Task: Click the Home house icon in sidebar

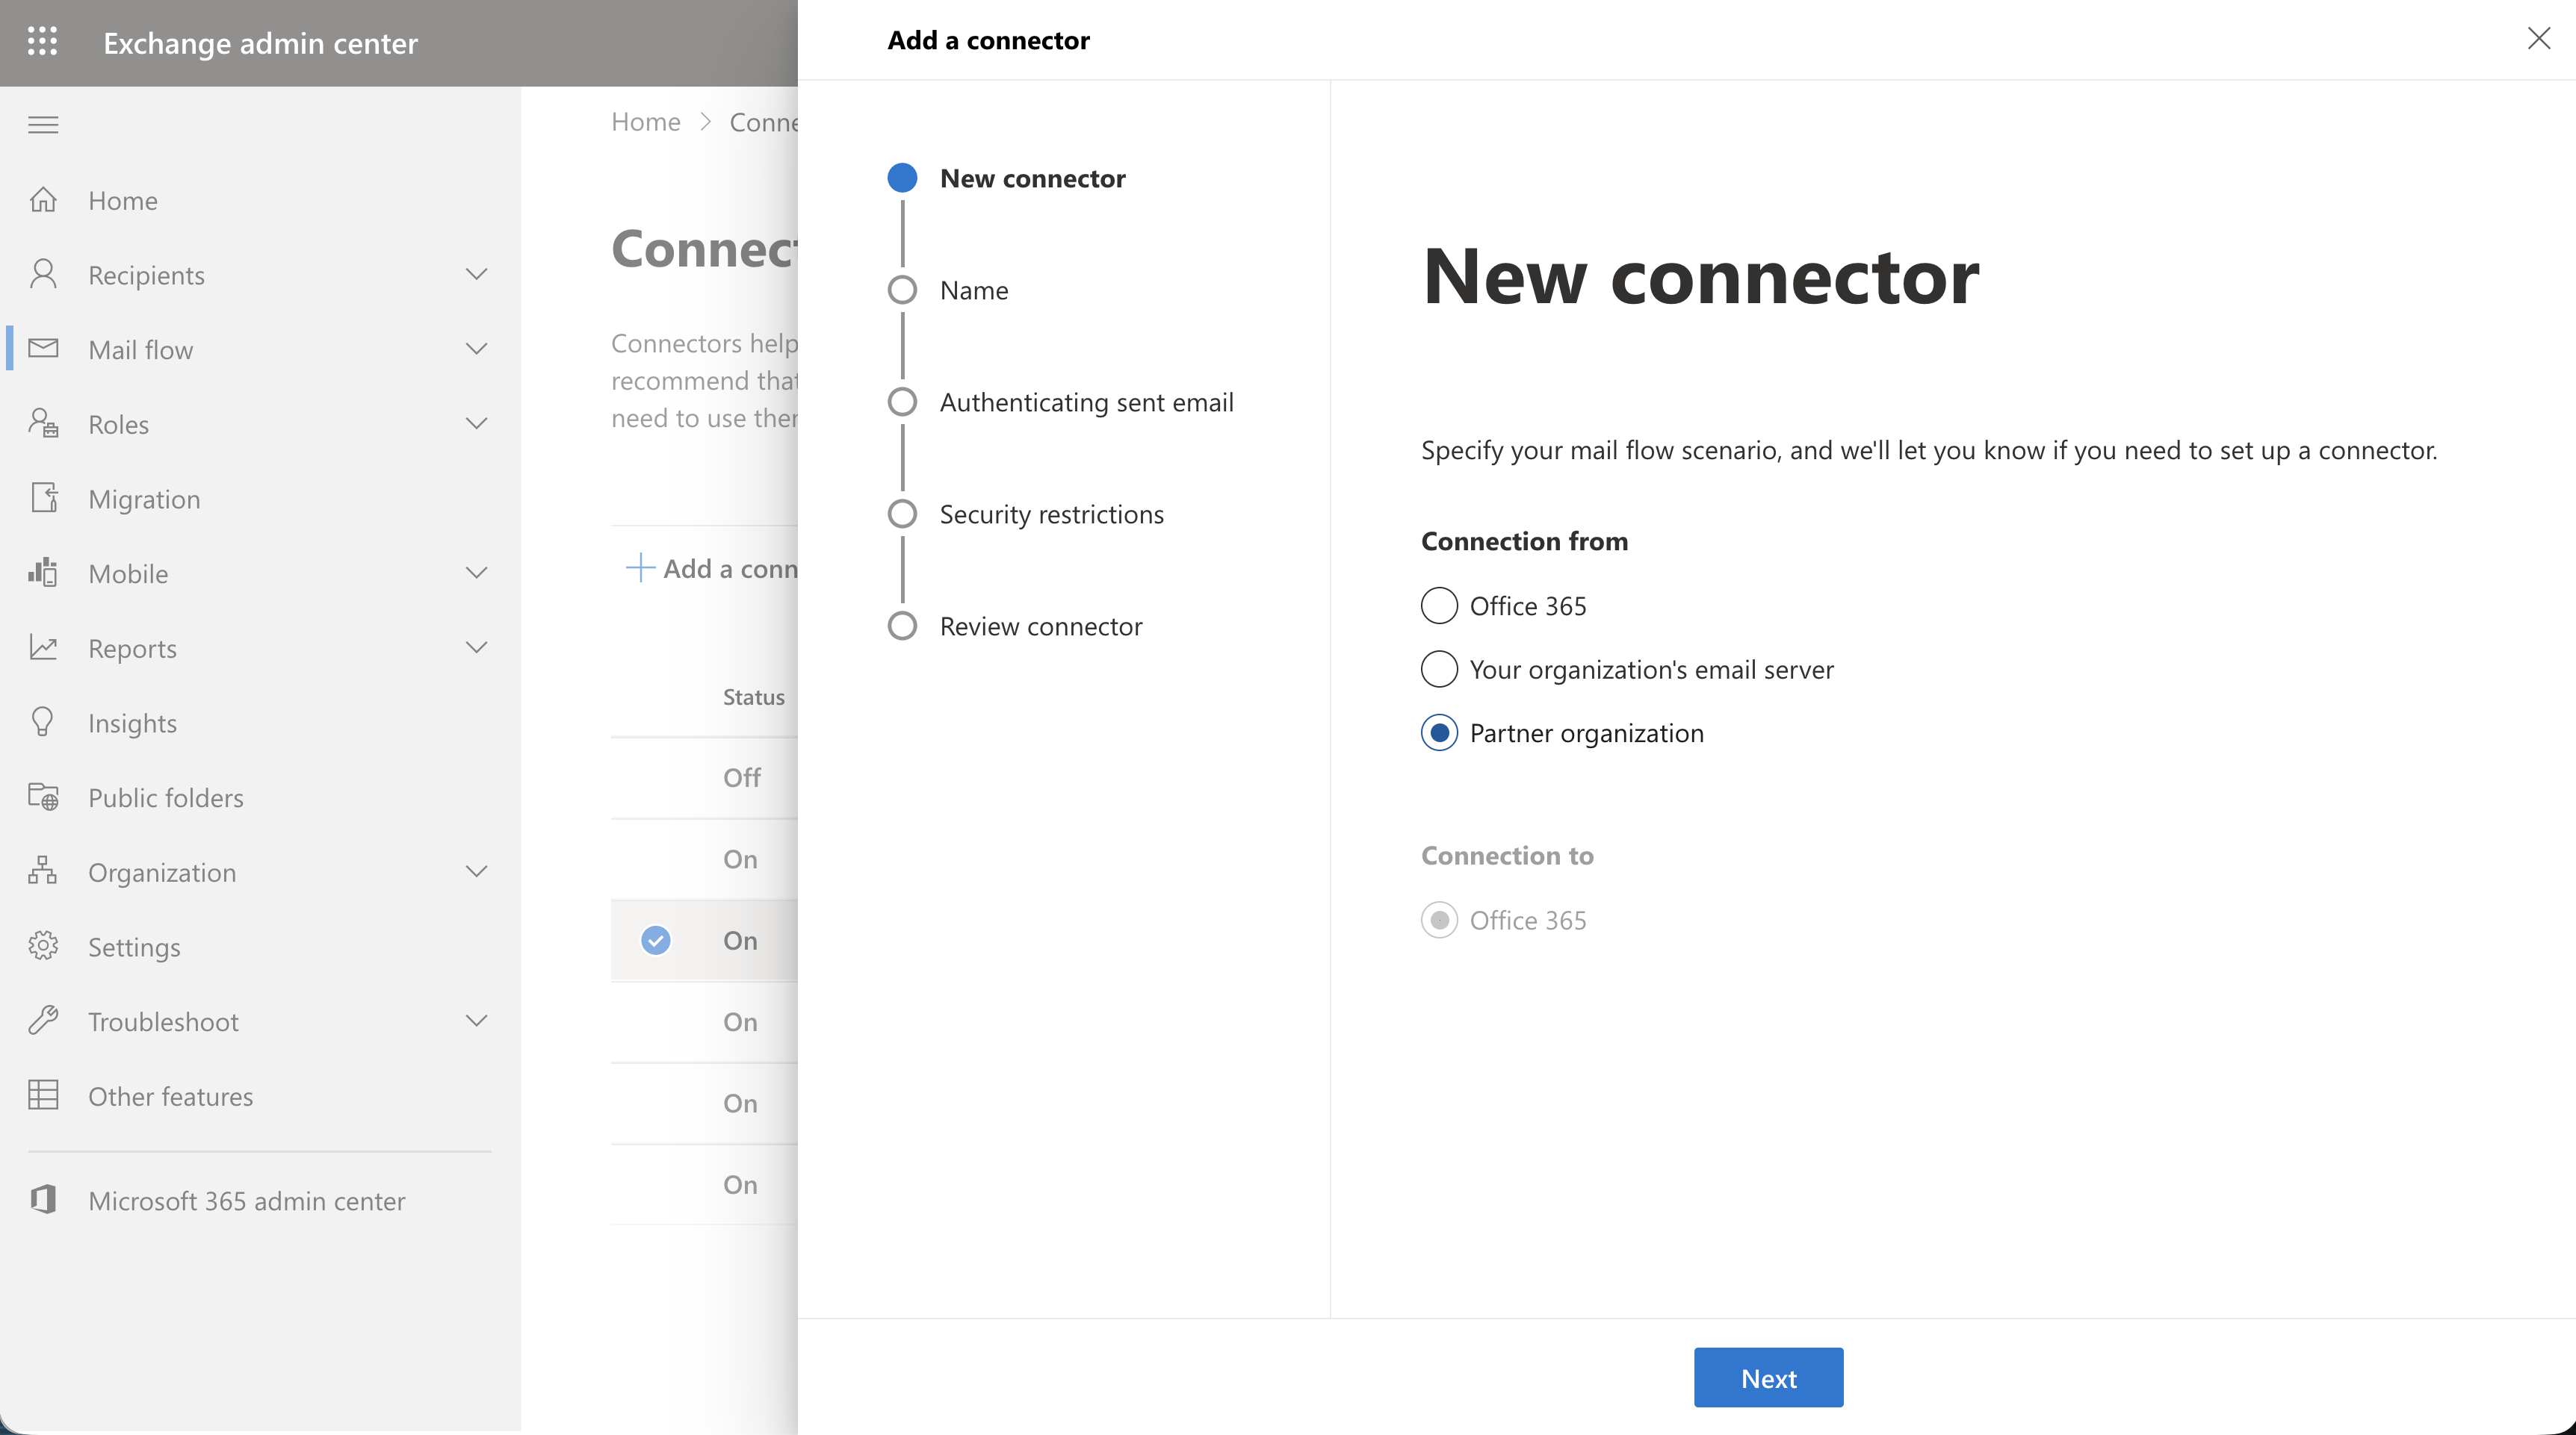Action: click(43, 200)
